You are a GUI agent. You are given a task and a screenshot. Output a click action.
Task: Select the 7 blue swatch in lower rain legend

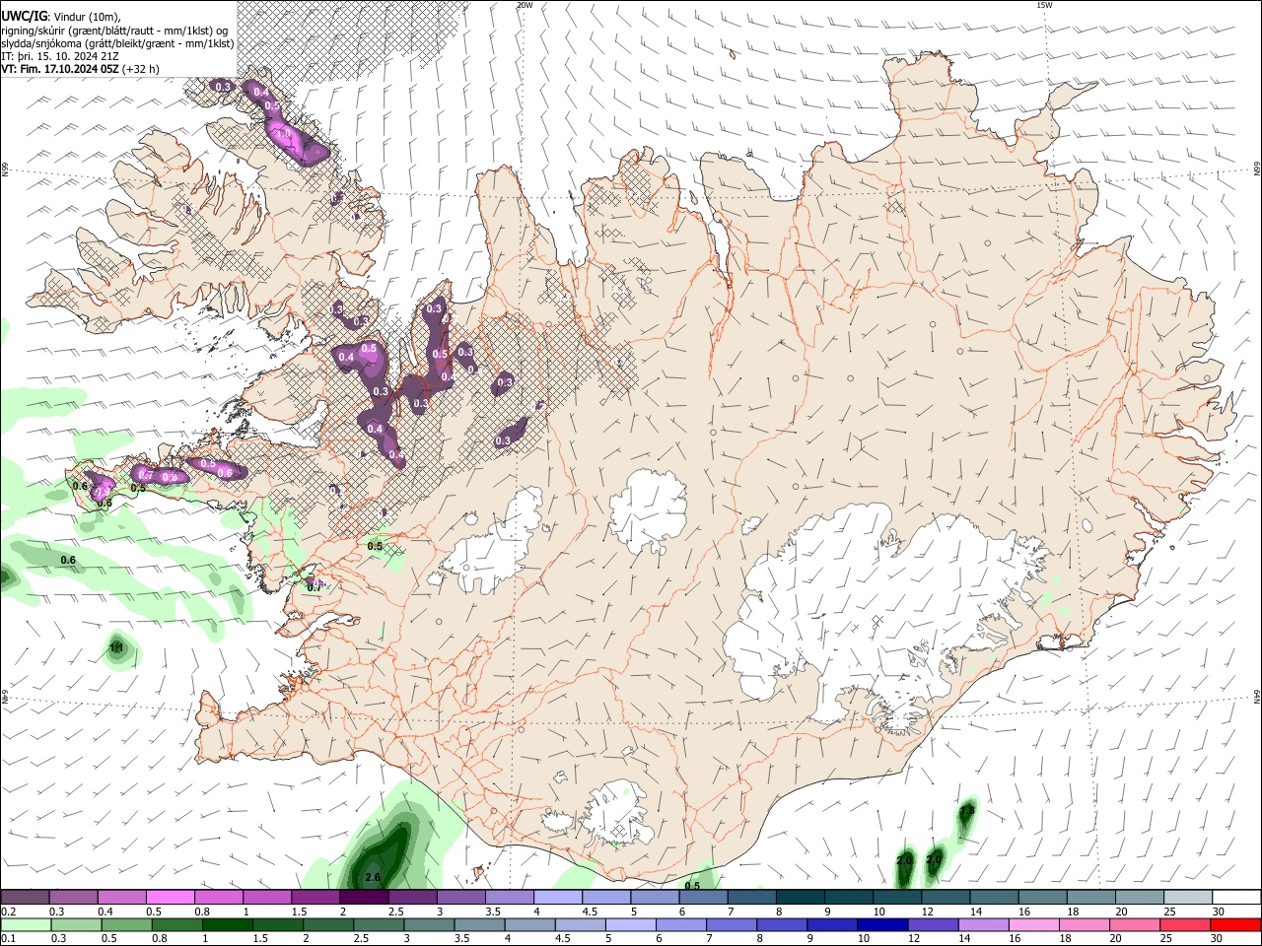[x=731, y=924]
